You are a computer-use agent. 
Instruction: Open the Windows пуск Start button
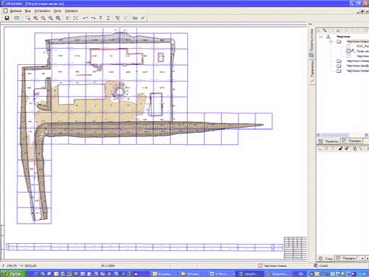click(13, 273)
